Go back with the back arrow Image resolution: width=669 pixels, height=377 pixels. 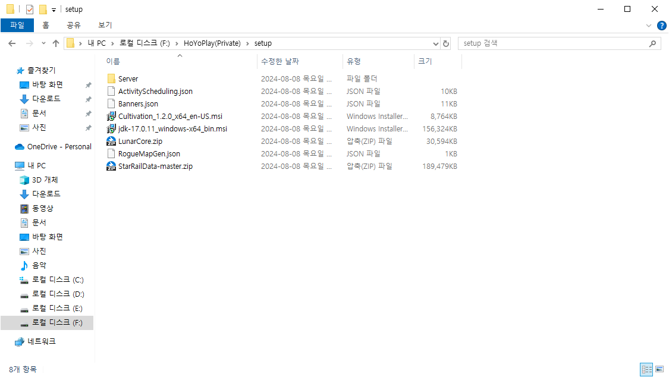(12, 43)
